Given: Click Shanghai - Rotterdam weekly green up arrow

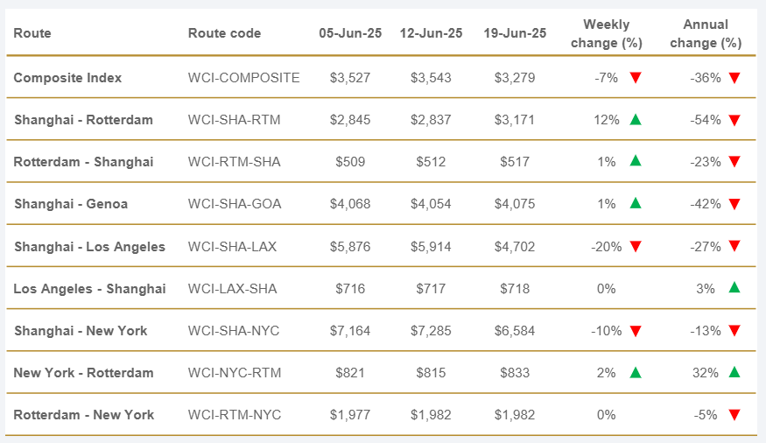Looking at the screenshot, I should coord(636,119).
